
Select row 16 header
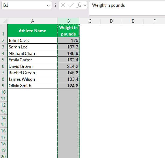coord(4,131)
